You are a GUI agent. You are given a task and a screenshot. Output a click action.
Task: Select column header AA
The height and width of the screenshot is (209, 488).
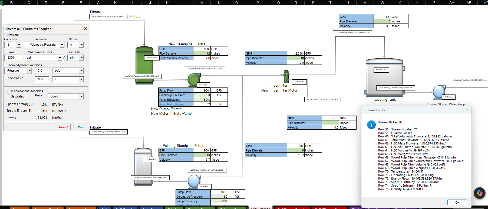coord(452,2)
